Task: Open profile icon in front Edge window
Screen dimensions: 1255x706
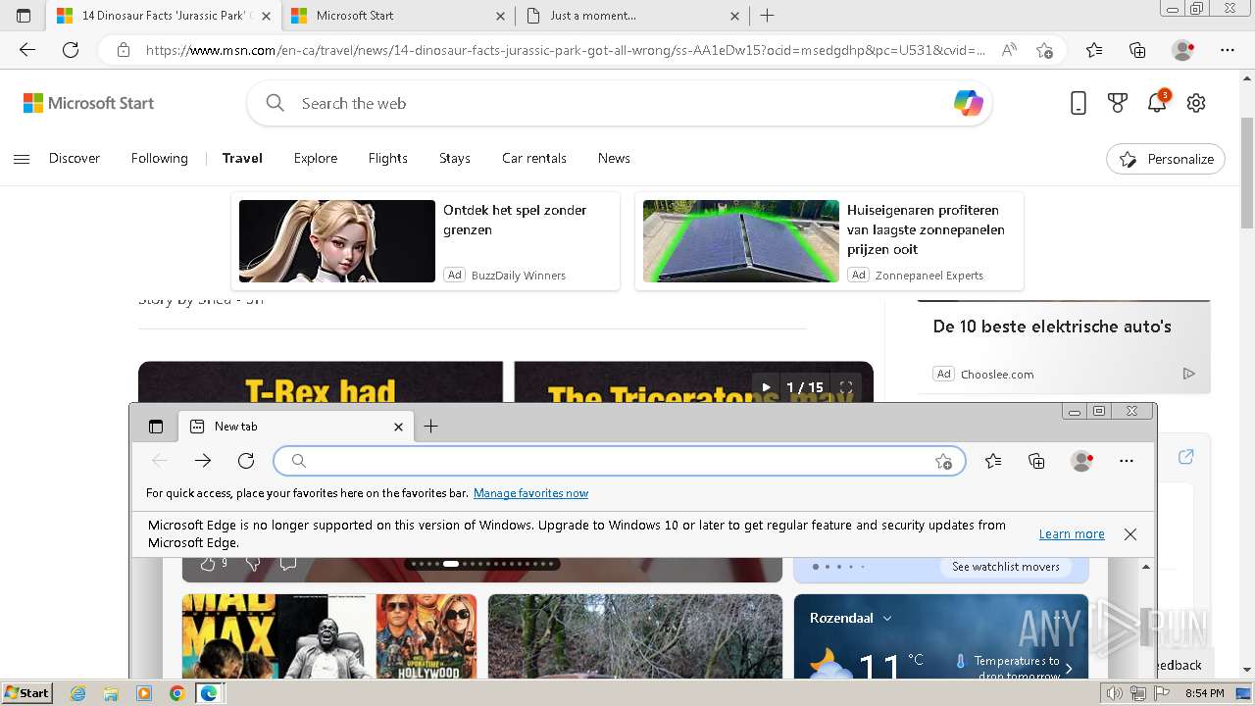Action: tap(1082, 461)
